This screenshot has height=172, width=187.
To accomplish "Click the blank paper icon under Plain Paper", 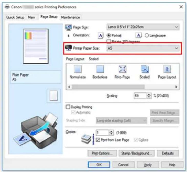I will 53,96.
